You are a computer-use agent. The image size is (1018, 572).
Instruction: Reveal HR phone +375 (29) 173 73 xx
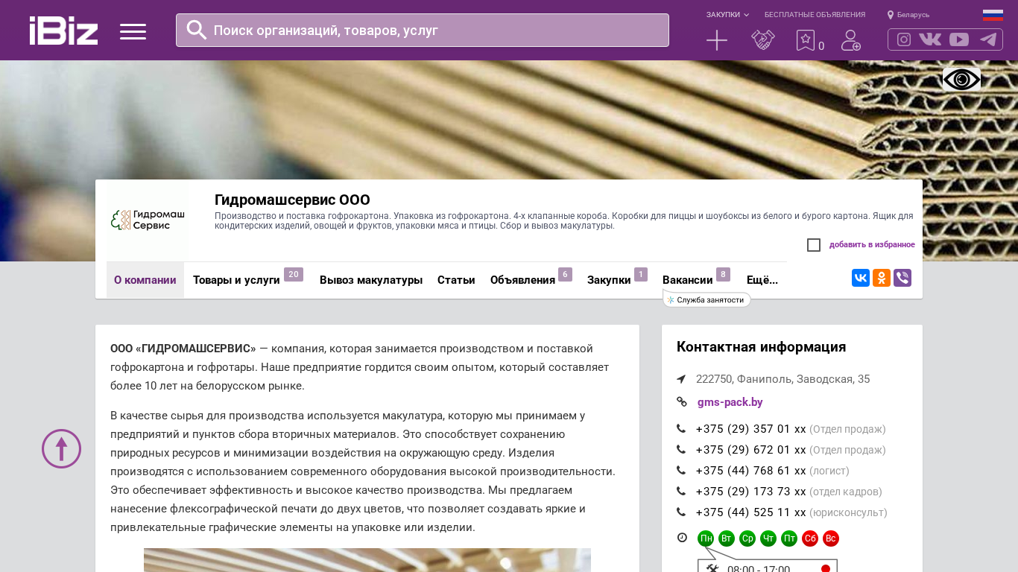click(750, 492)
